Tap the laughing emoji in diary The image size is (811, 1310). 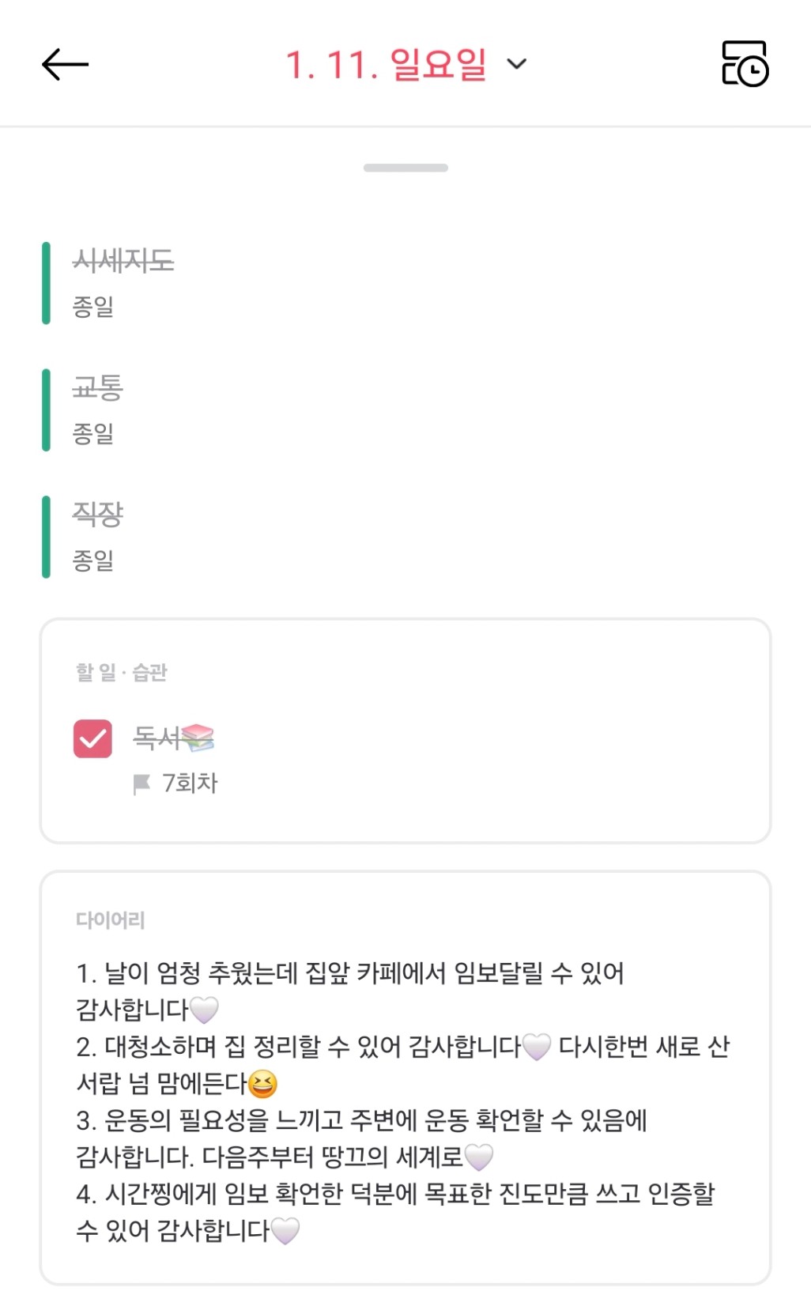point(262,1084)
